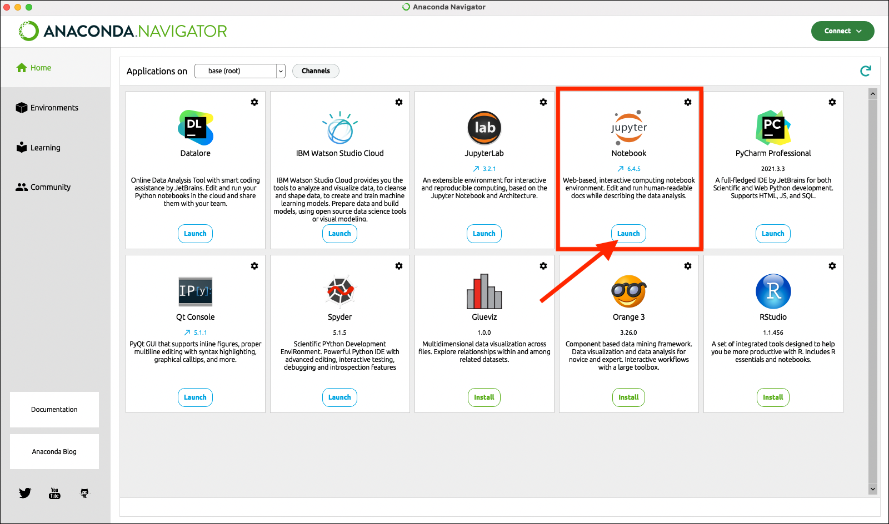This screenshot has width=889, height=524.
Task: Open the Anaconda Blog link
Action: pos(54,452)
